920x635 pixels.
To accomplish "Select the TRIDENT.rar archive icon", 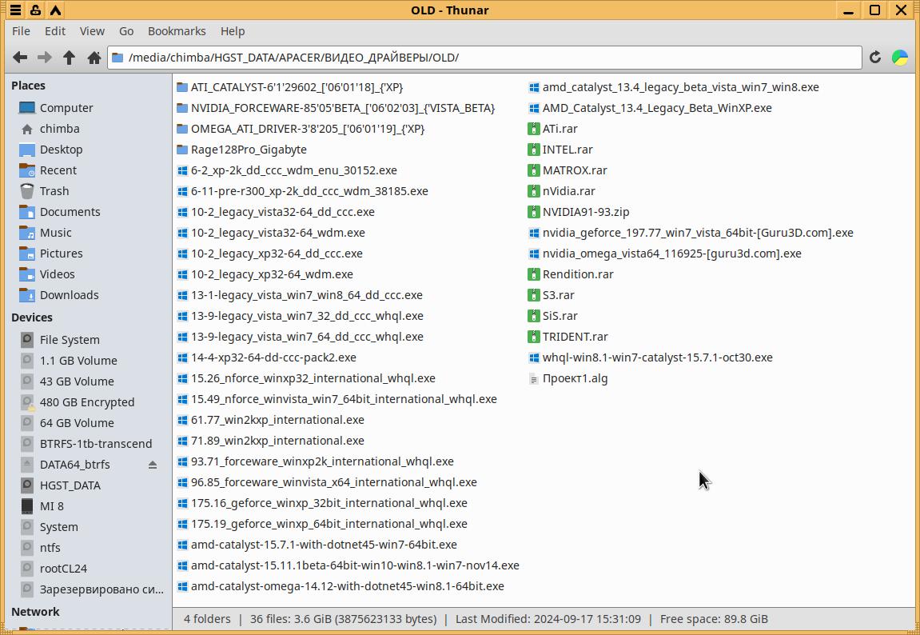I will pyautogui.click(x=533, y=337).
